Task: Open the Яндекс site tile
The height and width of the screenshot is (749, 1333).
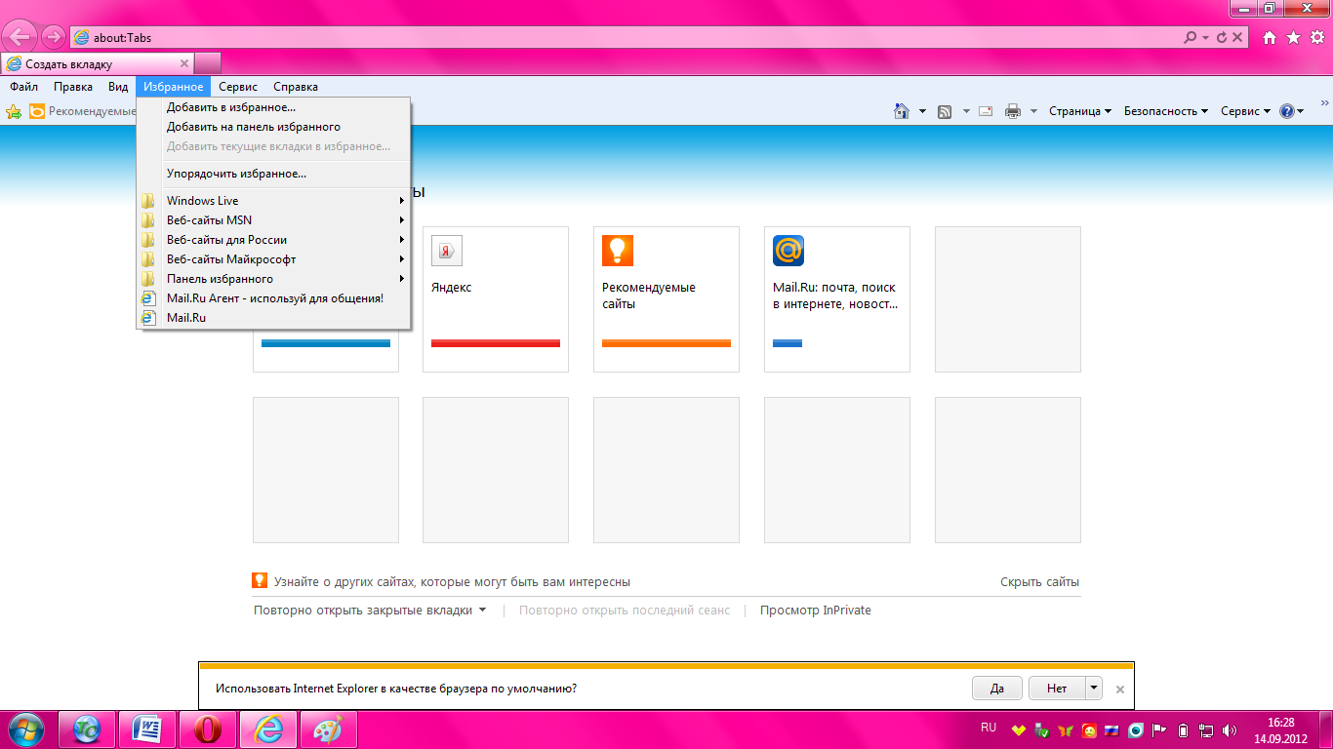Action: point(496,299)
